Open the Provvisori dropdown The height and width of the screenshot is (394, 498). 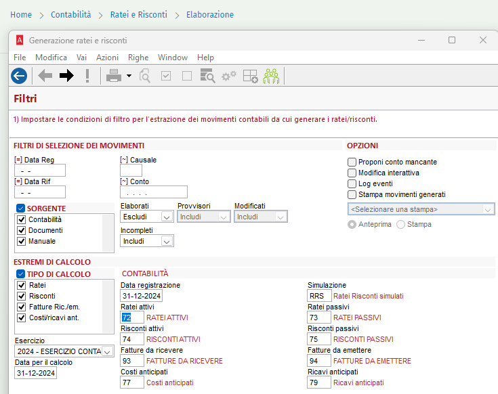[x=203, y=217]
